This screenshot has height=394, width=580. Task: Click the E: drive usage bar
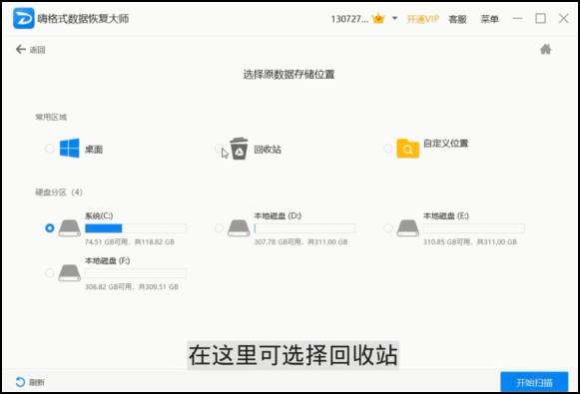click(474, 228)
